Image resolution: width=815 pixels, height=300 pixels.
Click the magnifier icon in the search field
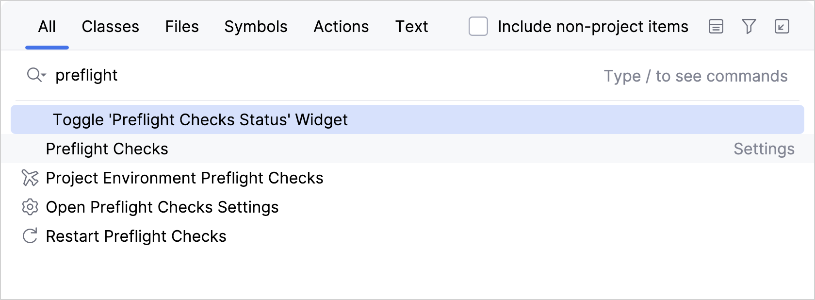(33, 75)
